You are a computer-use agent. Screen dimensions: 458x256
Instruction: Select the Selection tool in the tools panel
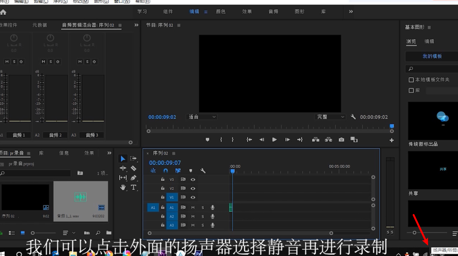pyautogui.click(x=123, y=158)
